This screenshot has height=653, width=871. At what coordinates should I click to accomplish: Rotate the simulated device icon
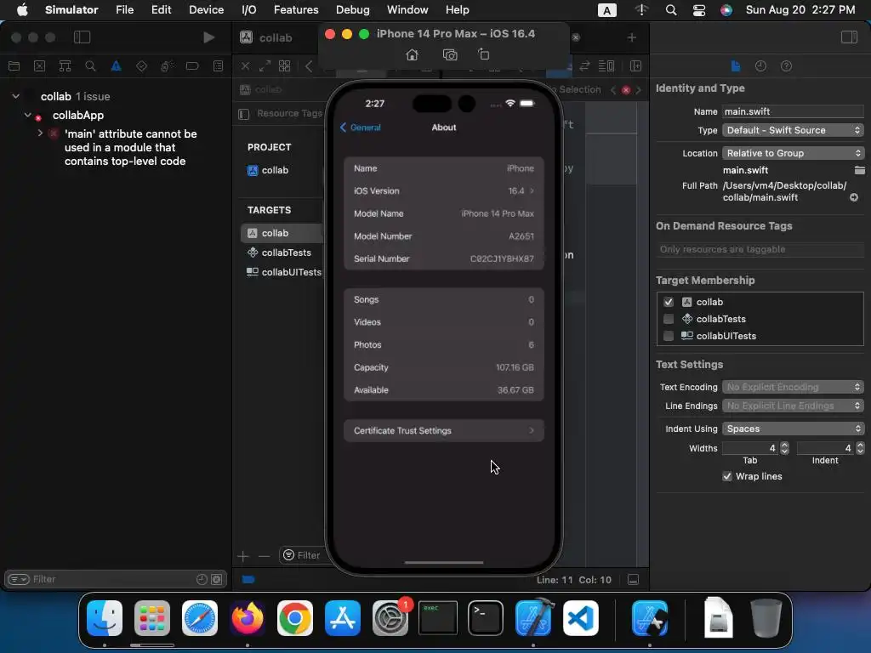point(484,54)
